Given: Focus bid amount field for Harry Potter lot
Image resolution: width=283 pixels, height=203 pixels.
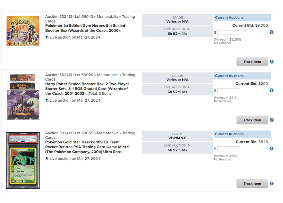Looking at the screenshot, I should [229, 91].
